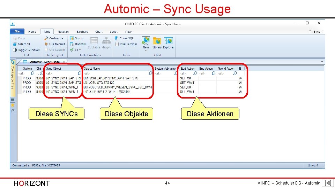The width and height of the screenshot is (335, 188).
Task: Click the Start Action filter search icon
Action: (195, 73)
